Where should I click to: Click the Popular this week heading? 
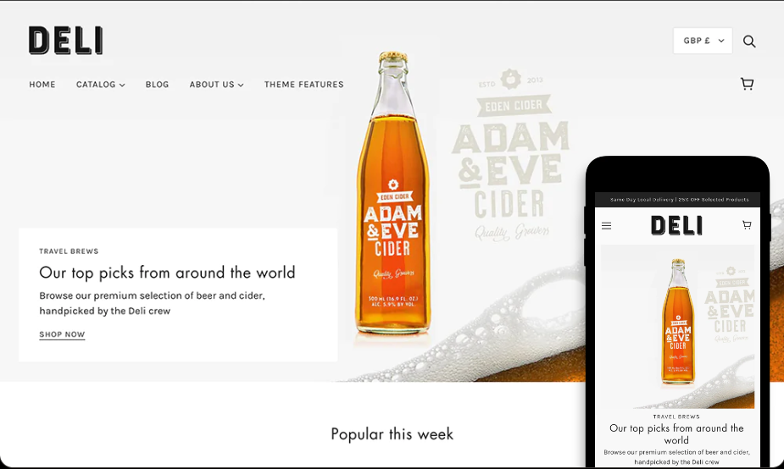[392, 434]
